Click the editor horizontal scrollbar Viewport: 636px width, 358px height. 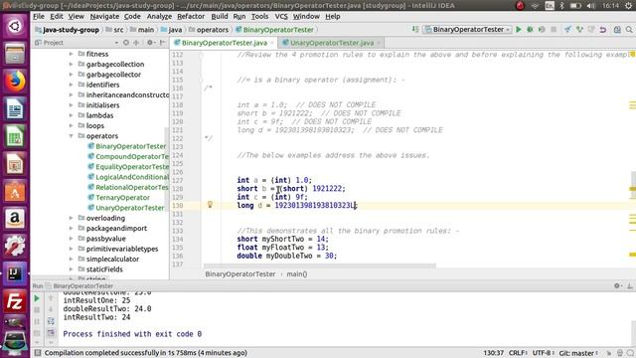[x=320, y=266]
